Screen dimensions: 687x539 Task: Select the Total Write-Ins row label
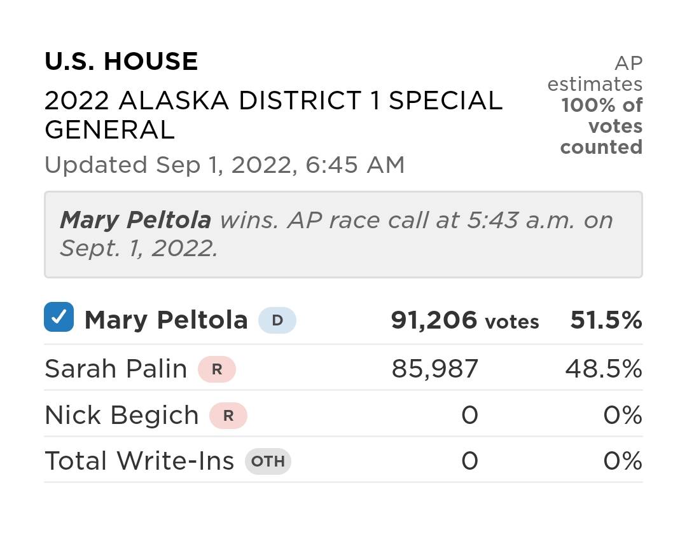point(139,461)
